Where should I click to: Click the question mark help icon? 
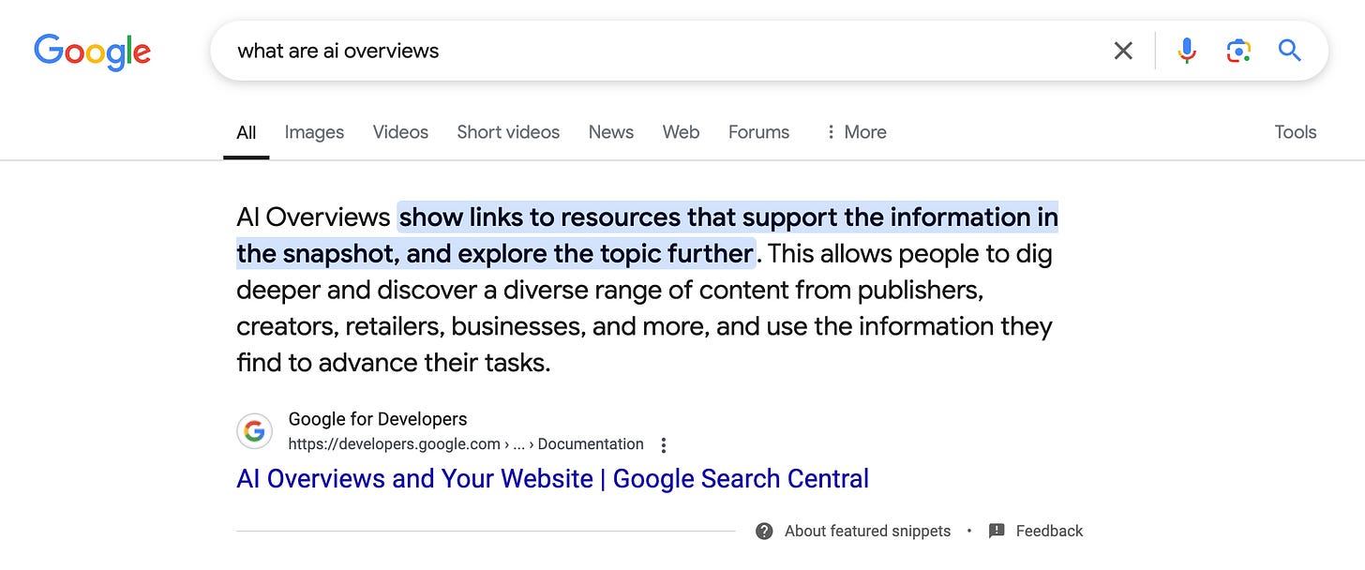pos(765,531)
